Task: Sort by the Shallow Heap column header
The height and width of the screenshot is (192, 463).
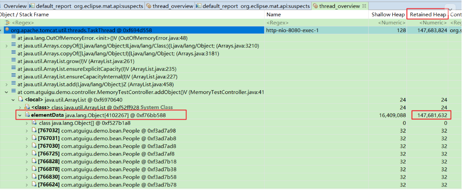Action: [x=388, y=15]
